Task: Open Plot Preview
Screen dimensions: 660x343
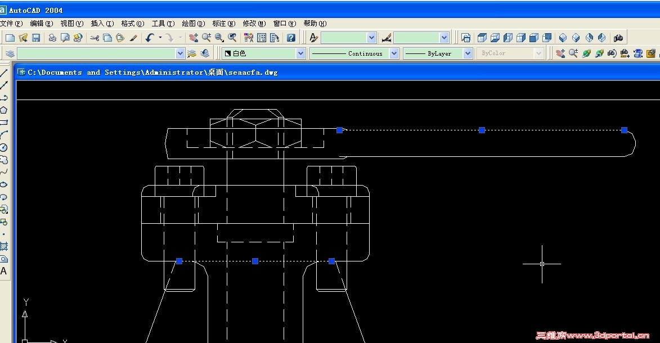Action: pyautogui.click(x=65, y=38)
